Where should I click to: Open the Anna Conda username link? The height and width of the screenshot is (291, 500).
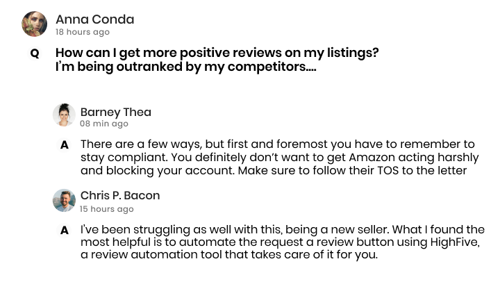[x=94, y=19]
